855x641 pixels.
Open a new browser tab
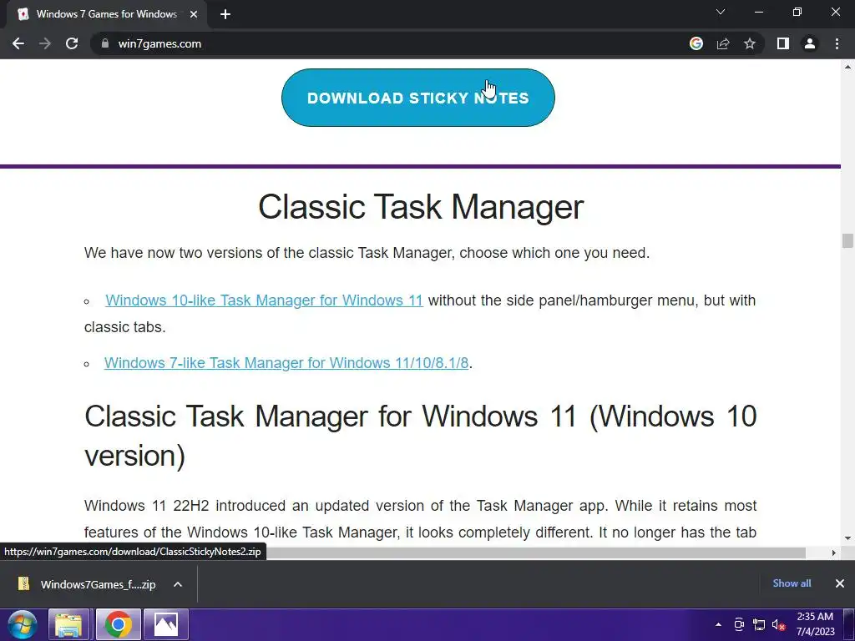coord(225,15)
